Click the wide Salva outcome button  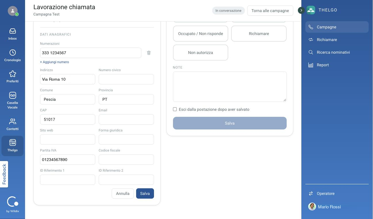coord(230,123)
